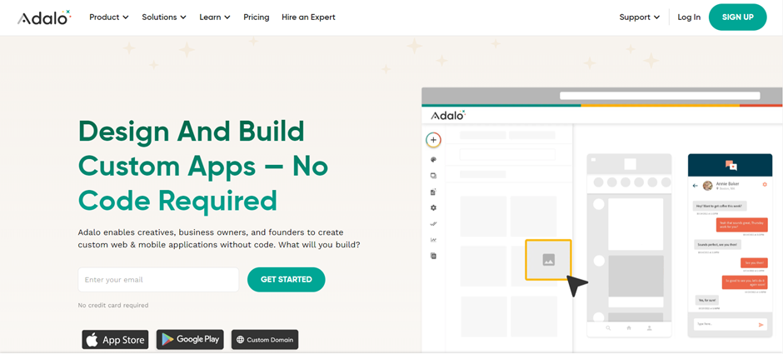Click the Adalo logo inside the builder preview
783x354 pixels.
pyautogui.click(x=448, y=115)
